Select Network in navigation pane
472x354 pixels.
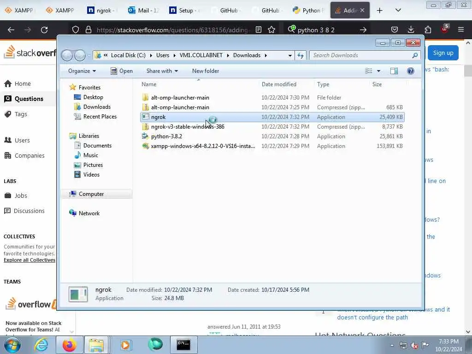coord(89,213)
